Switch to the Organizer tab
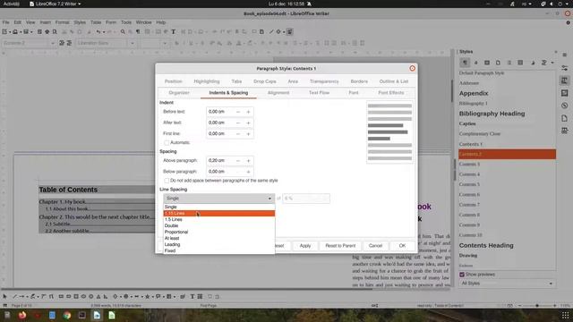Screen dimensions: 573x322 [x=179, y=93]
